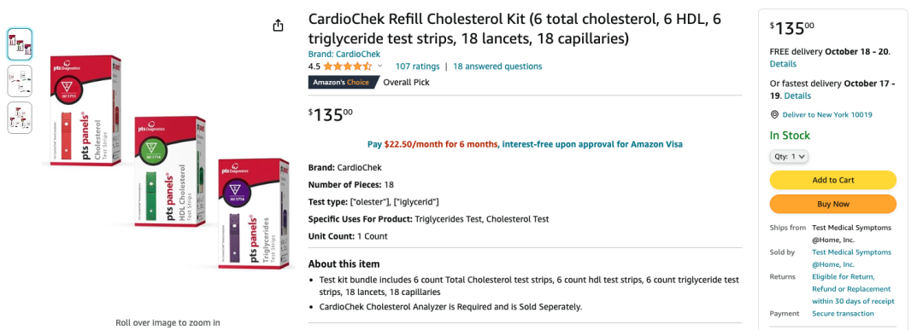
Task: Select the first product thumbnail
Action: pyautogui.click(x=20, y=44)
